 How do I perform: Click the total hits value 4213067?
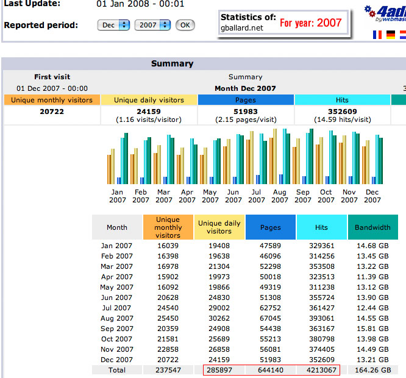[322, 370]
